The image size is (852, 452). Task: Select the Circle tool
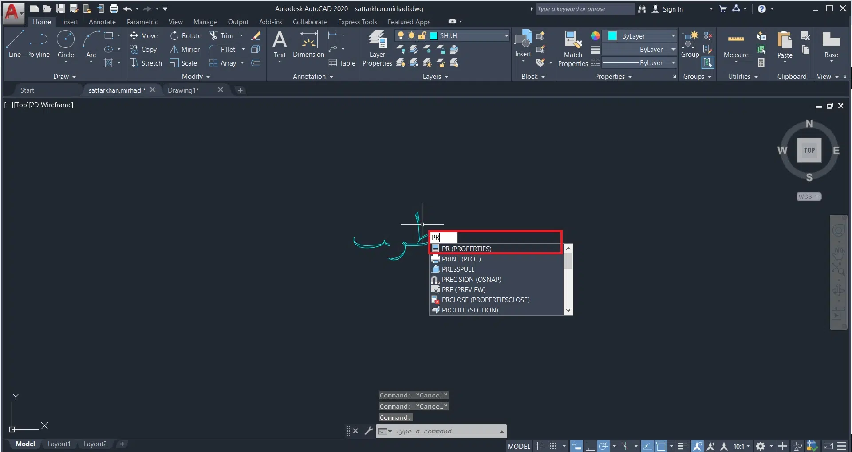(x=66, y=44)
